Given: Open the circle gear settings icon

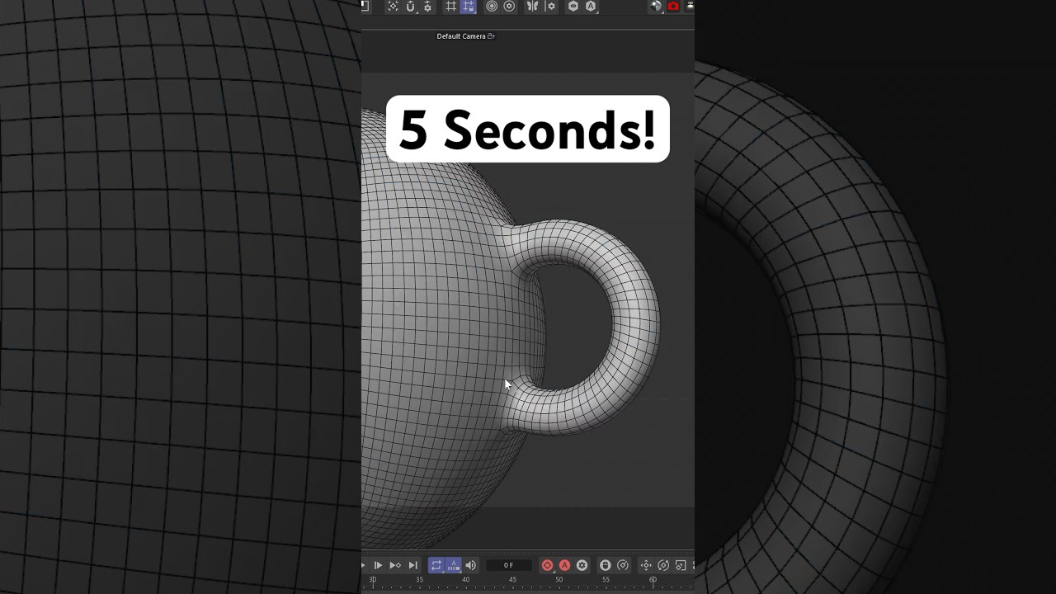Looking at the screenshot, I should pyautogui.click(x=509, y=7).
